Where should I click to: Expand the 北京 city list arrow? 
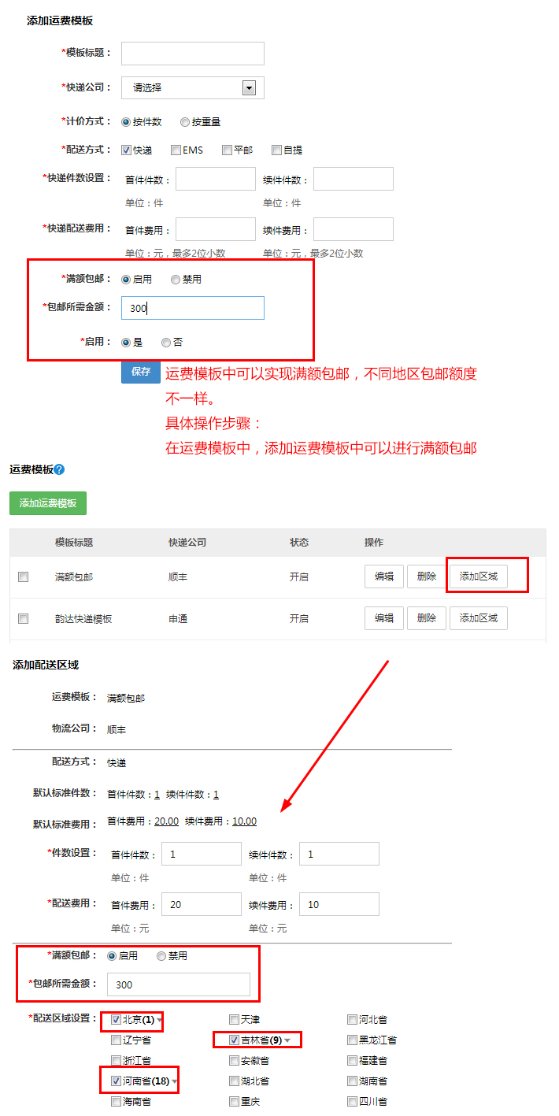pos(159,1020)
